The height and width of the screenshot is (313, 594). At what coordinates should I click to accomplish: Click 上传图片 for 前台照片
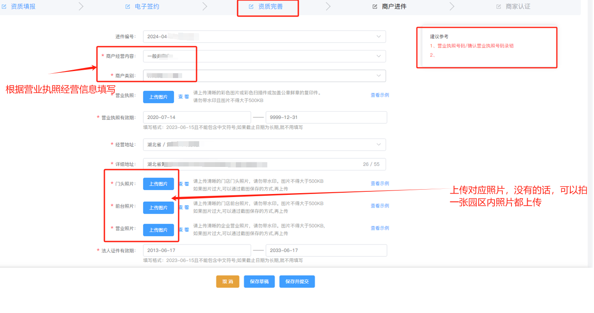pyautogui.click(x=158, y=208)
